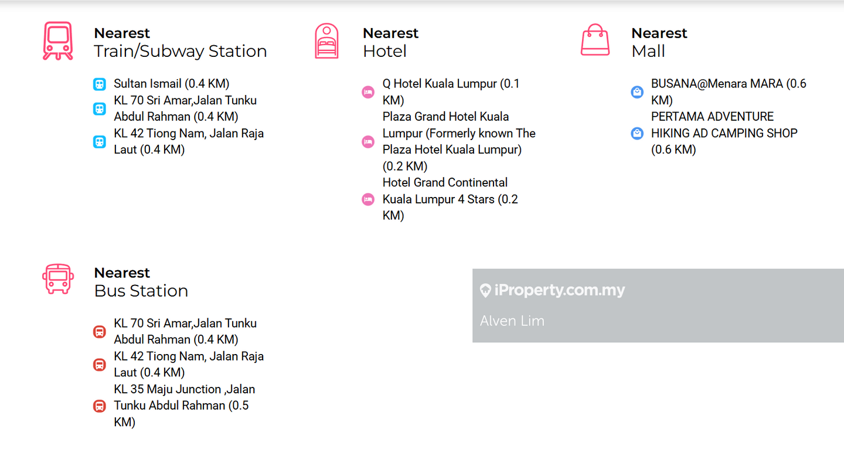844x449 pixels.
Task: Click red bus icon beside KL 35 Maju Junction
Action: click(99, 406)
